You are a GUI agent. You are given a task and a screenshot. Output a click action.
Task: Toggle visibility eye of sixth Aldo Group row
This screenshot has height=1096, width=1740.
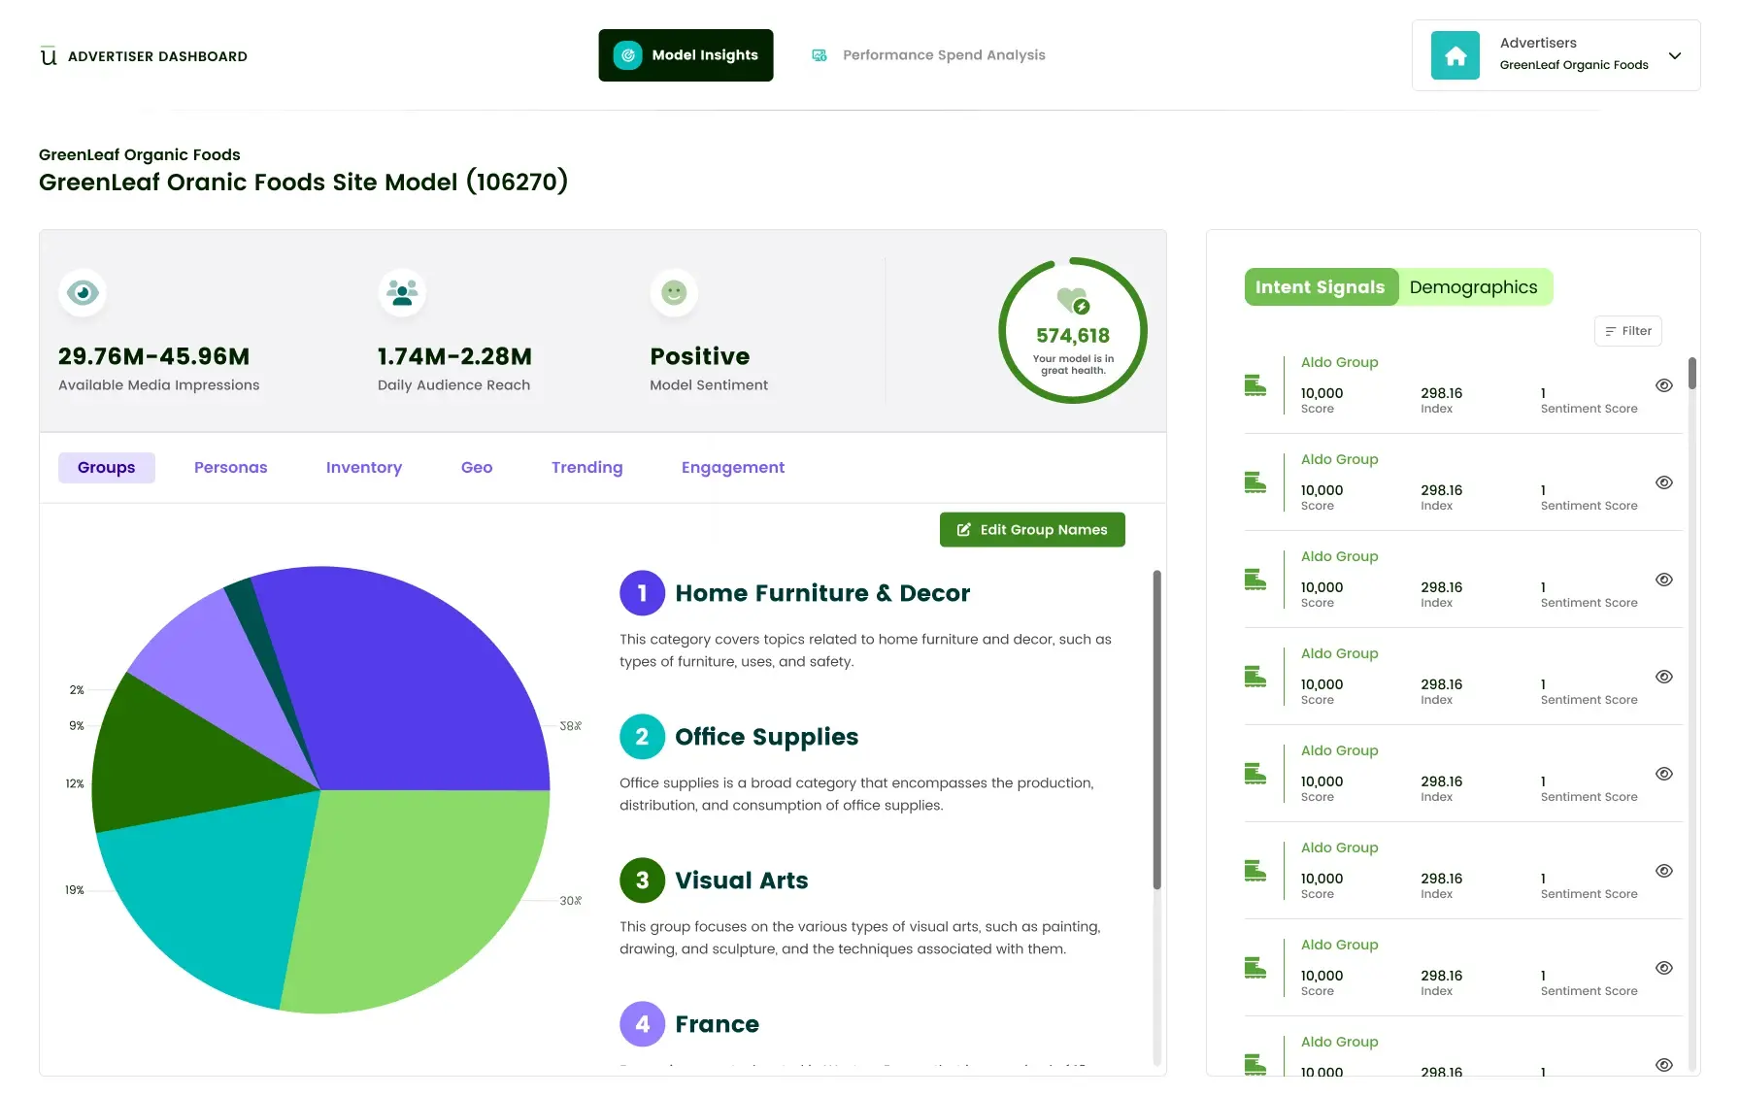coord(1663,871)
